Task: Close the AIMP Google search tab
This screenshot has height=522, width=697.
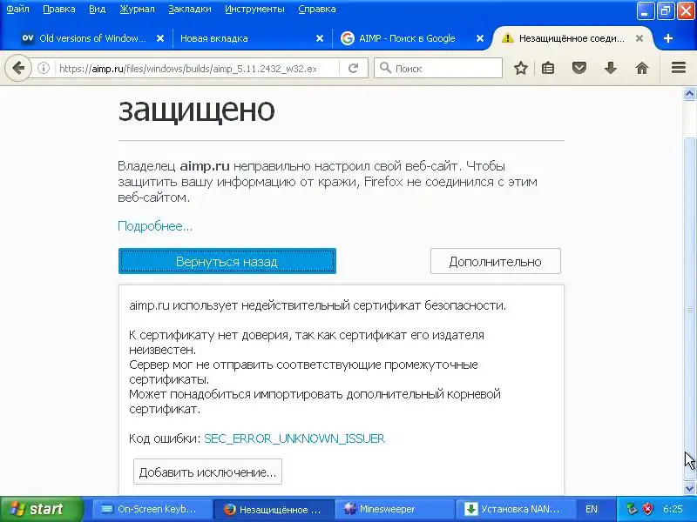Action: click(480, 38)
